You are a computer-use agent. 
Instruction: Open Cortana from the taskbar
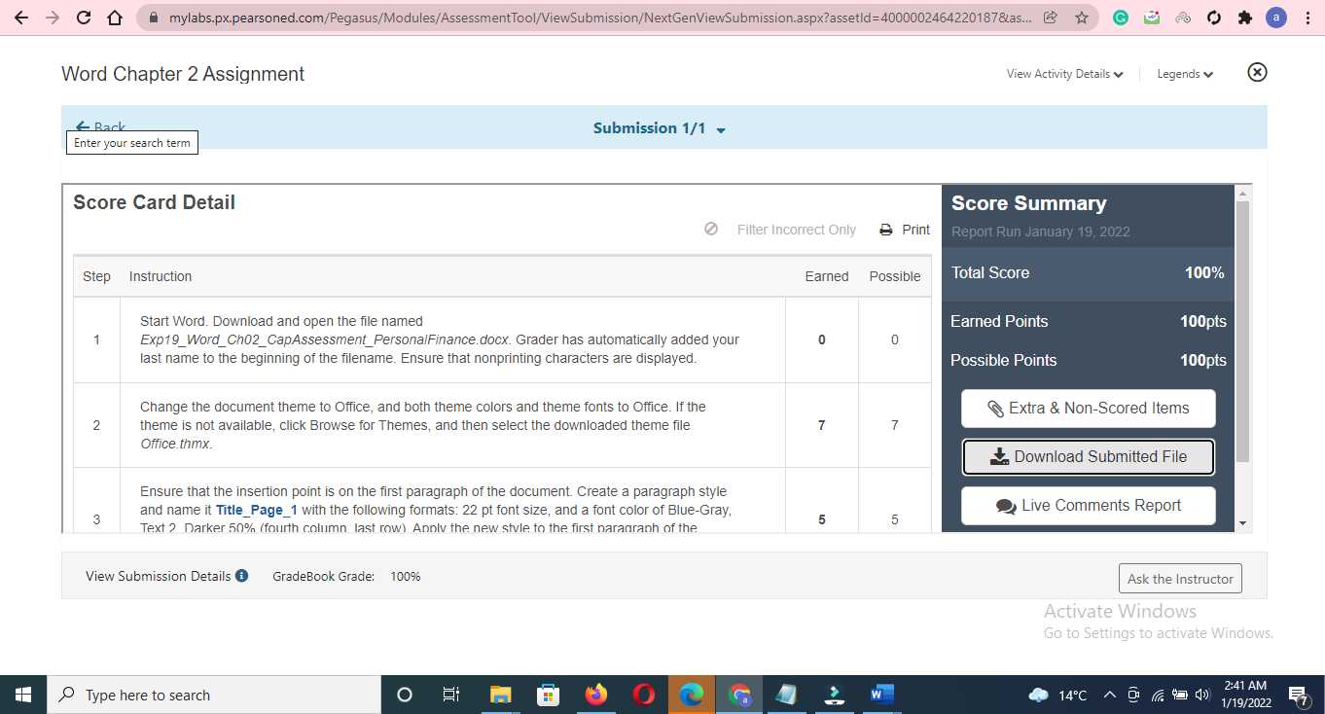pos(405,695)
